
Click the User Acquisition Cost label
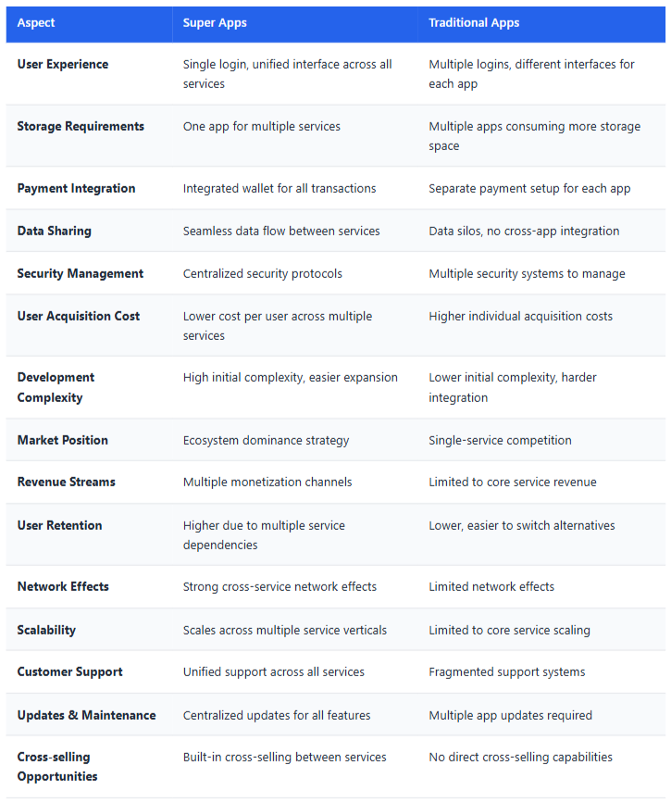[x=79, y=316]
